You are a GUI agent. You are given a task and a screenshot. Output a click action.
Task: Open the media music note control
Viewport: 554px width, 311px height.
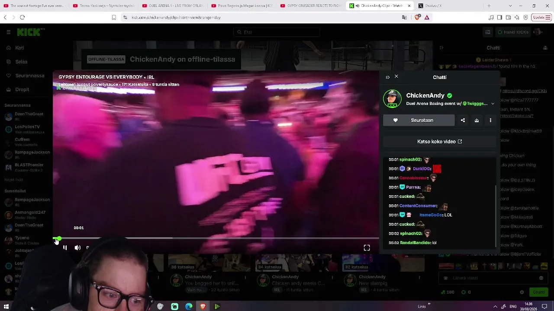coord(491,17)
